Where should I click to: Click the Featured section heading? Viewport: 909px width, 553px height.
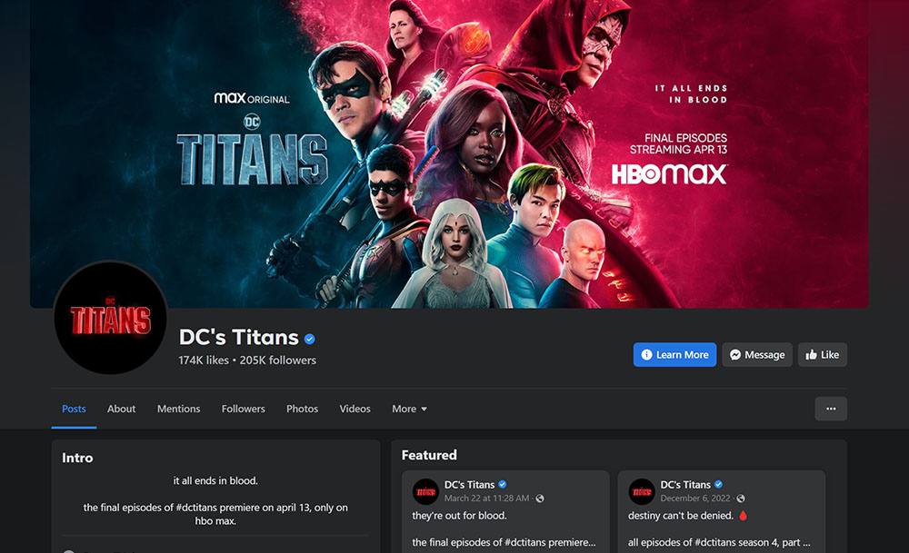(429, 455)
